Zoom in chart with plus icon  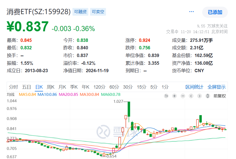click(175, 96)
